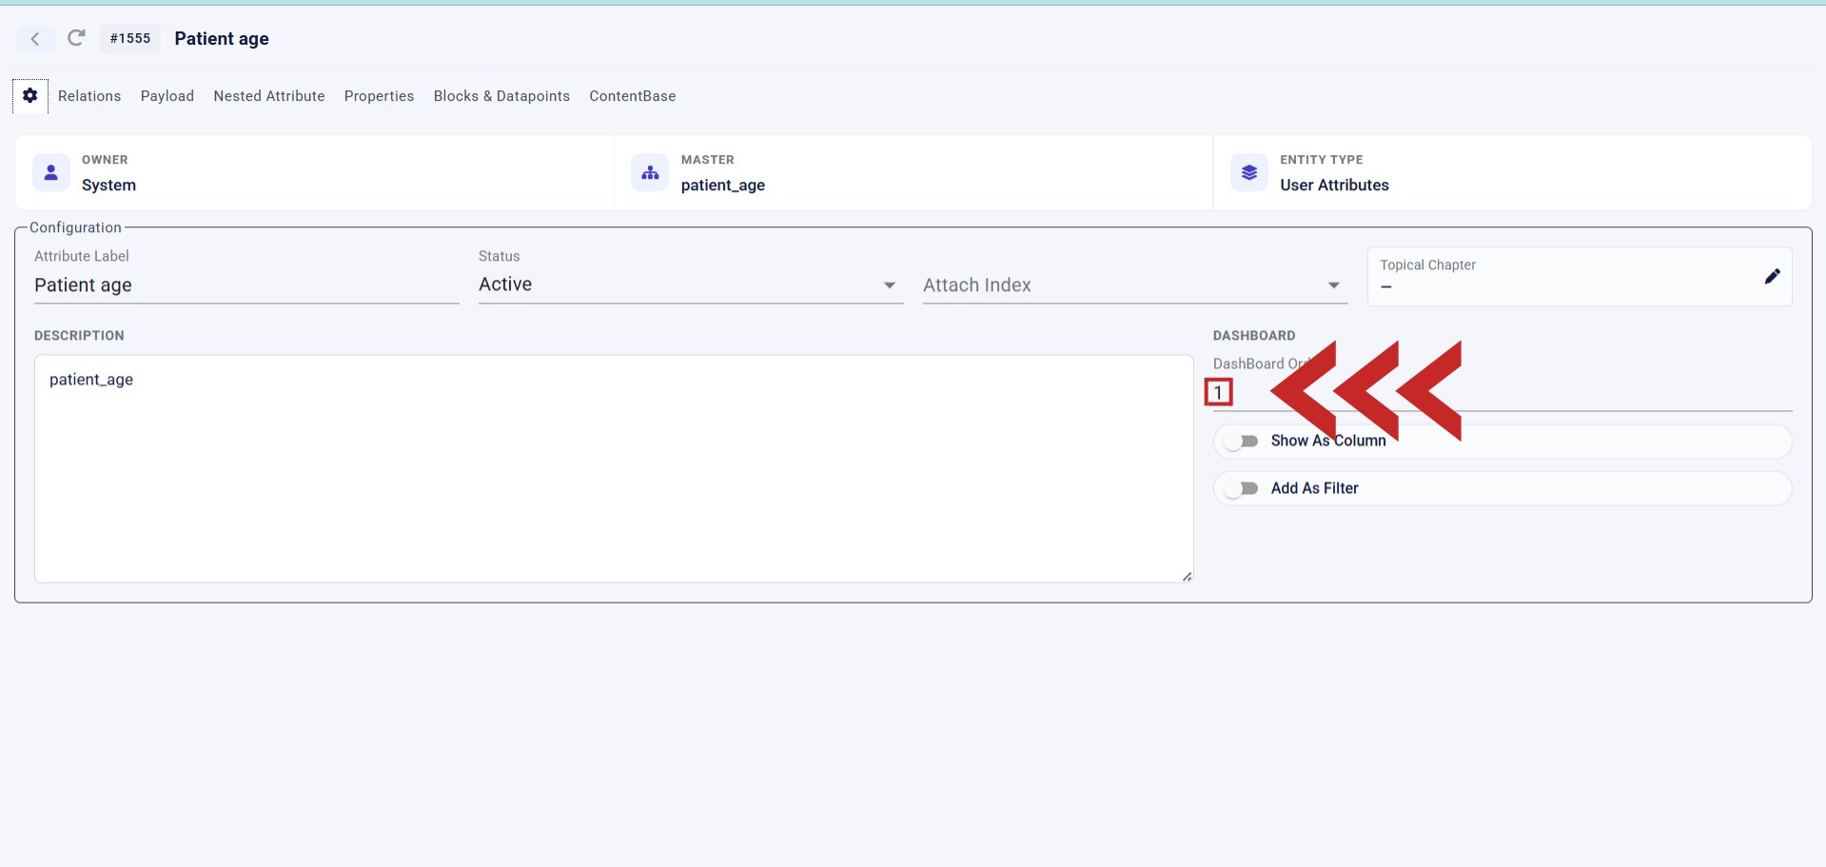Image resolution: width=1826 pixels, height=867 pixels.
Task: Click the Attribute Label input field
Action: (x=246, y=286)
